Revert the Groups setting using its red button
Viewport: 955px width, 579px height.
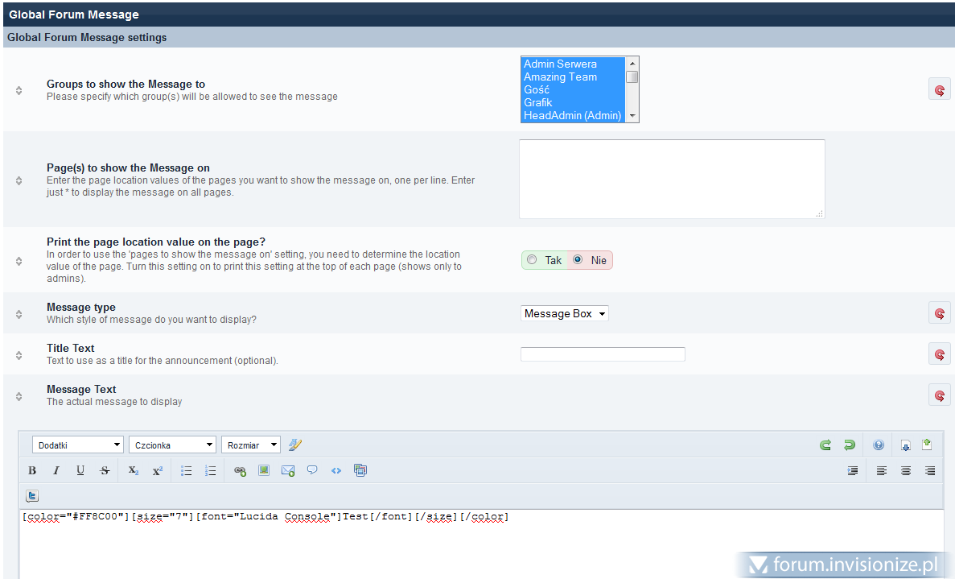pyautogui.click(x=939, y=89)
